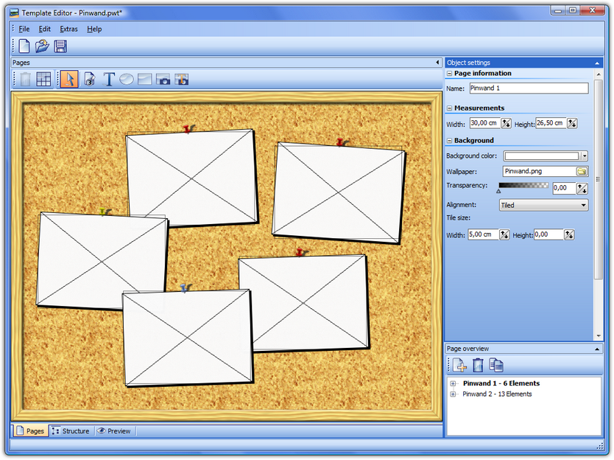Choose the ellipse shape tool

[x=127, y=79]
